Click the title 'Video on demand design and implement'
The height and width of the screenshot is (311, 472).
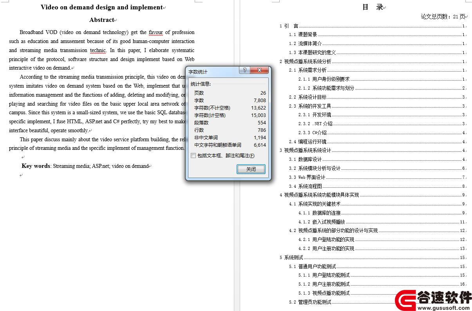(x=101, y=7)
